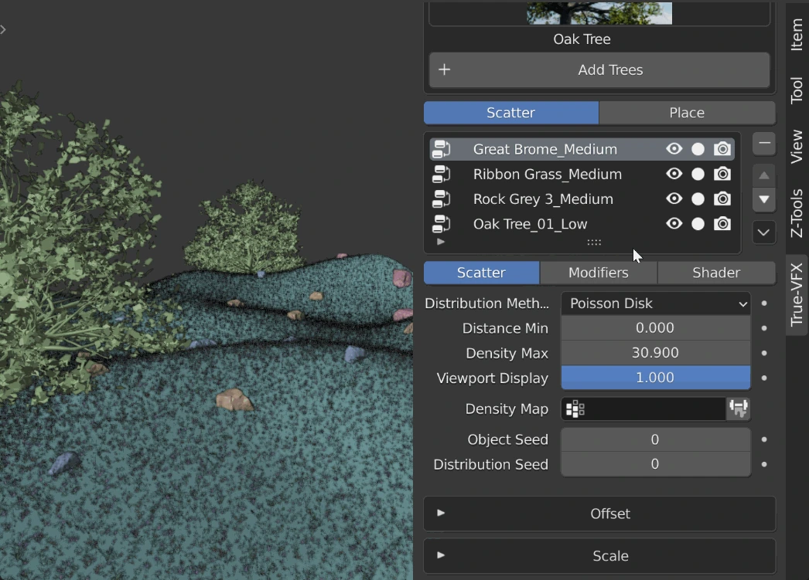This screenshot has height=580, width=809.
Task: Move scatter item up in list
Action: coord(764,175)
